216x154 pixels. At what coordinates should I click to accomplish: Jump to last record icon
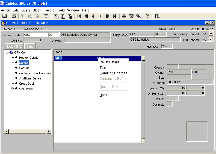pyautogui.click(x=114, y=16)
